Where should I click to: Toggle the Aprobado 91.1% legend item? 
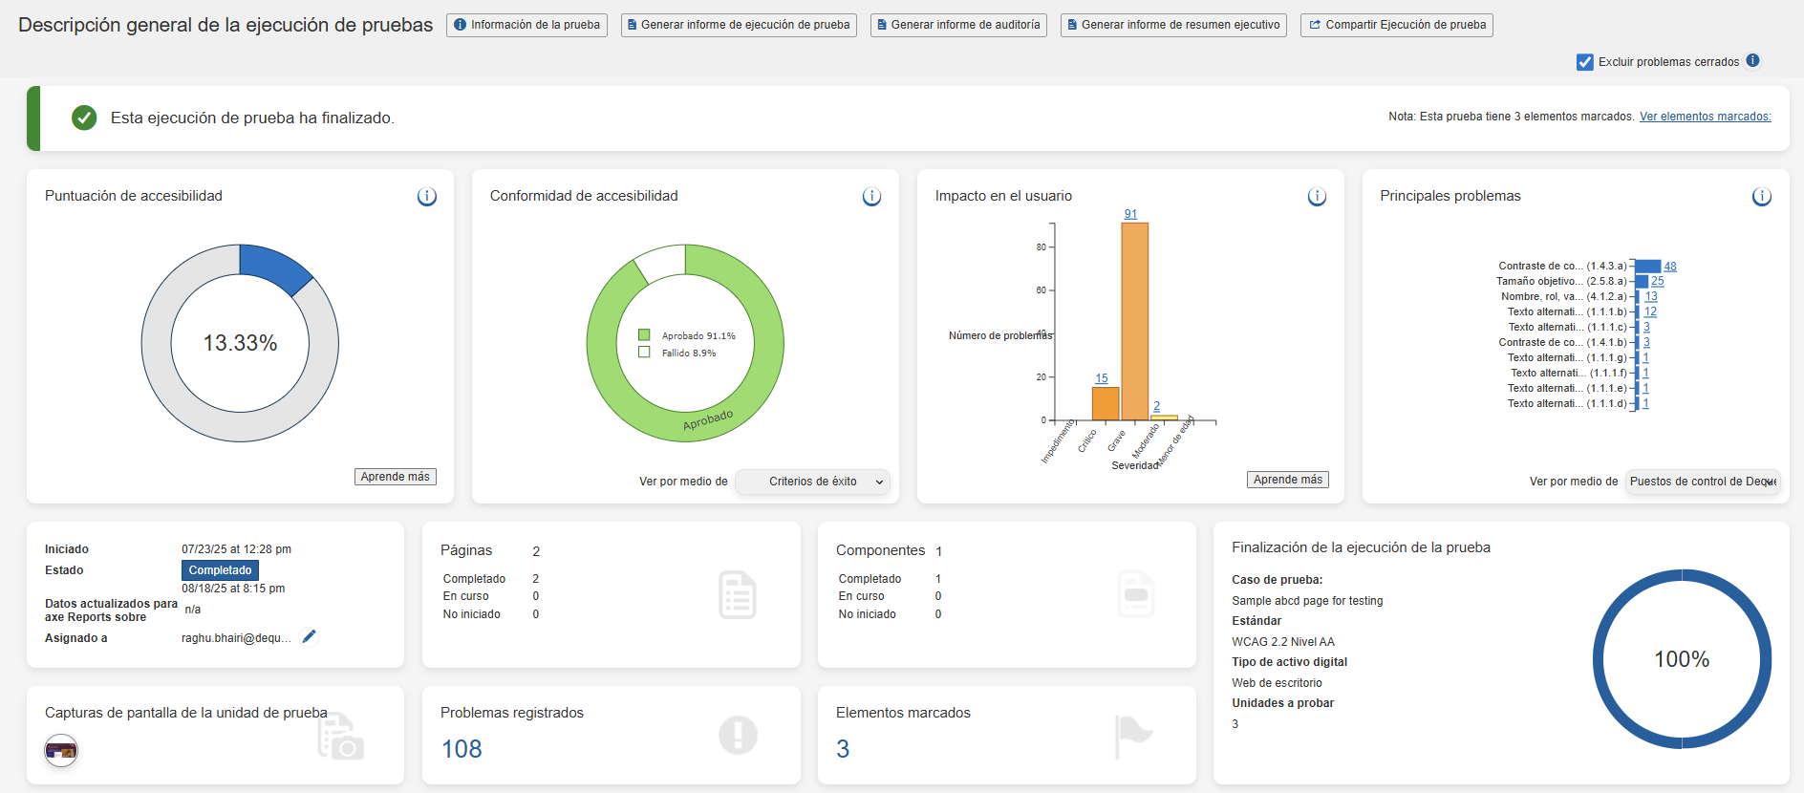click(x=688, y=335)
